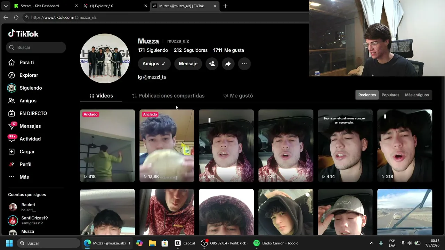
Task: View site information icon in address bar
Action: tap(26, 17)
